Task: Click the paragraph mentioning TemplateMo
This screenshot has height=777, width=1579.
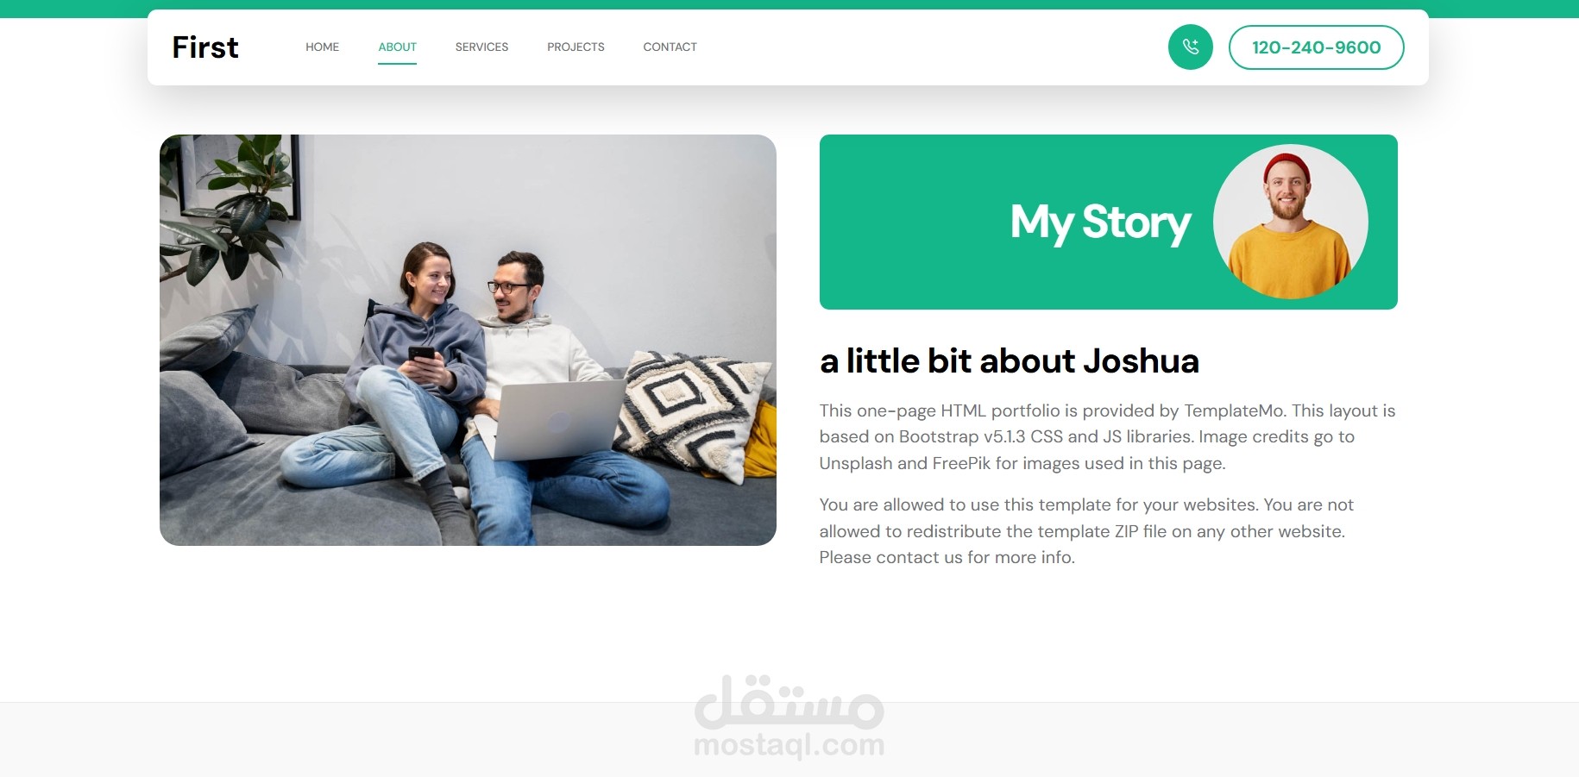Action: pyautogui.click(x=1107, y=436)
